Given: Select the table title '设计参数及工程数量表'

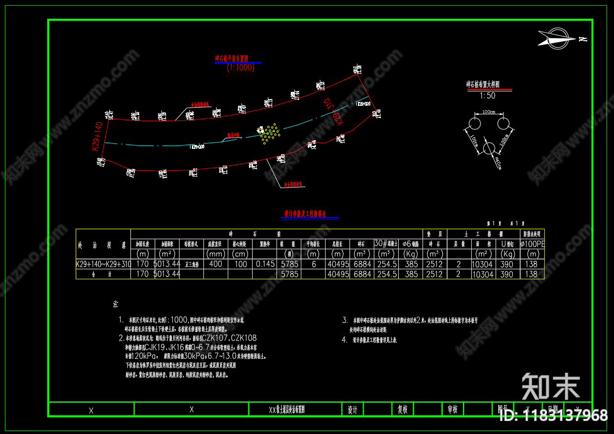Looking at the screenshot, I should (305, 214).
